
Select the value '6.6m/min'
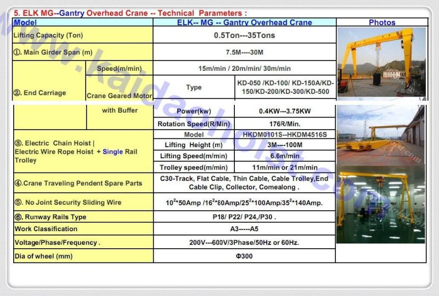pyautogui.click(x=285, y=156)
